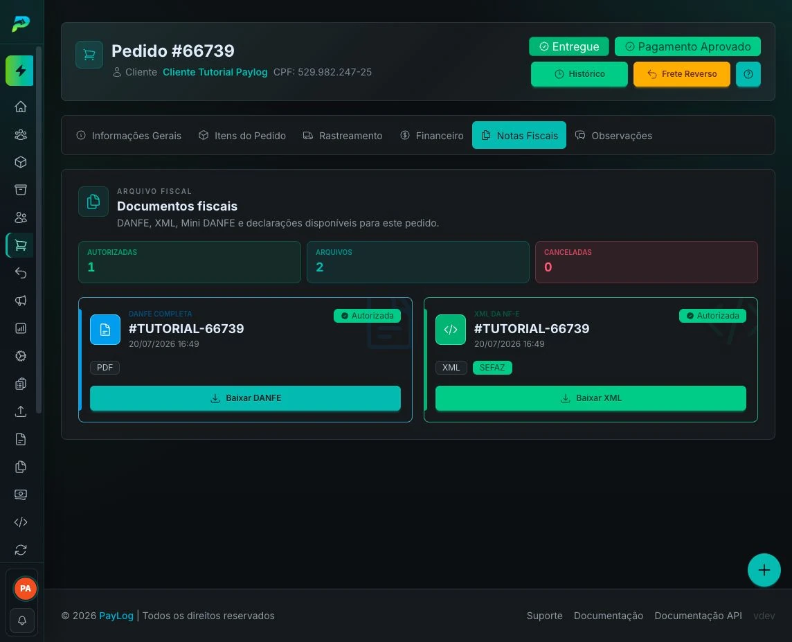Open the megaphone icon in sidebar
The image size is (792, 642).
click(21, 301)
